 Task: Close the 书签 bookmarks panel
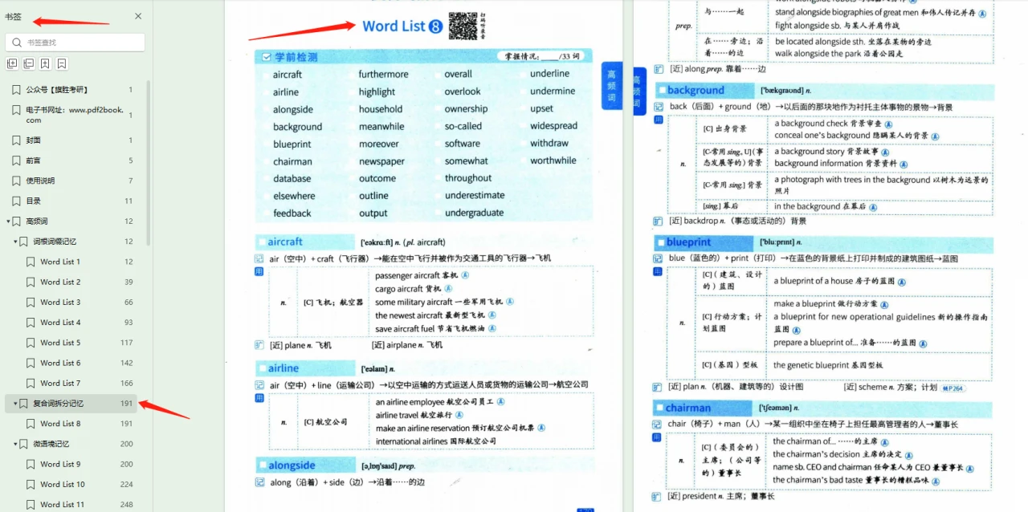pyautogui.click(x=138, y=16)
